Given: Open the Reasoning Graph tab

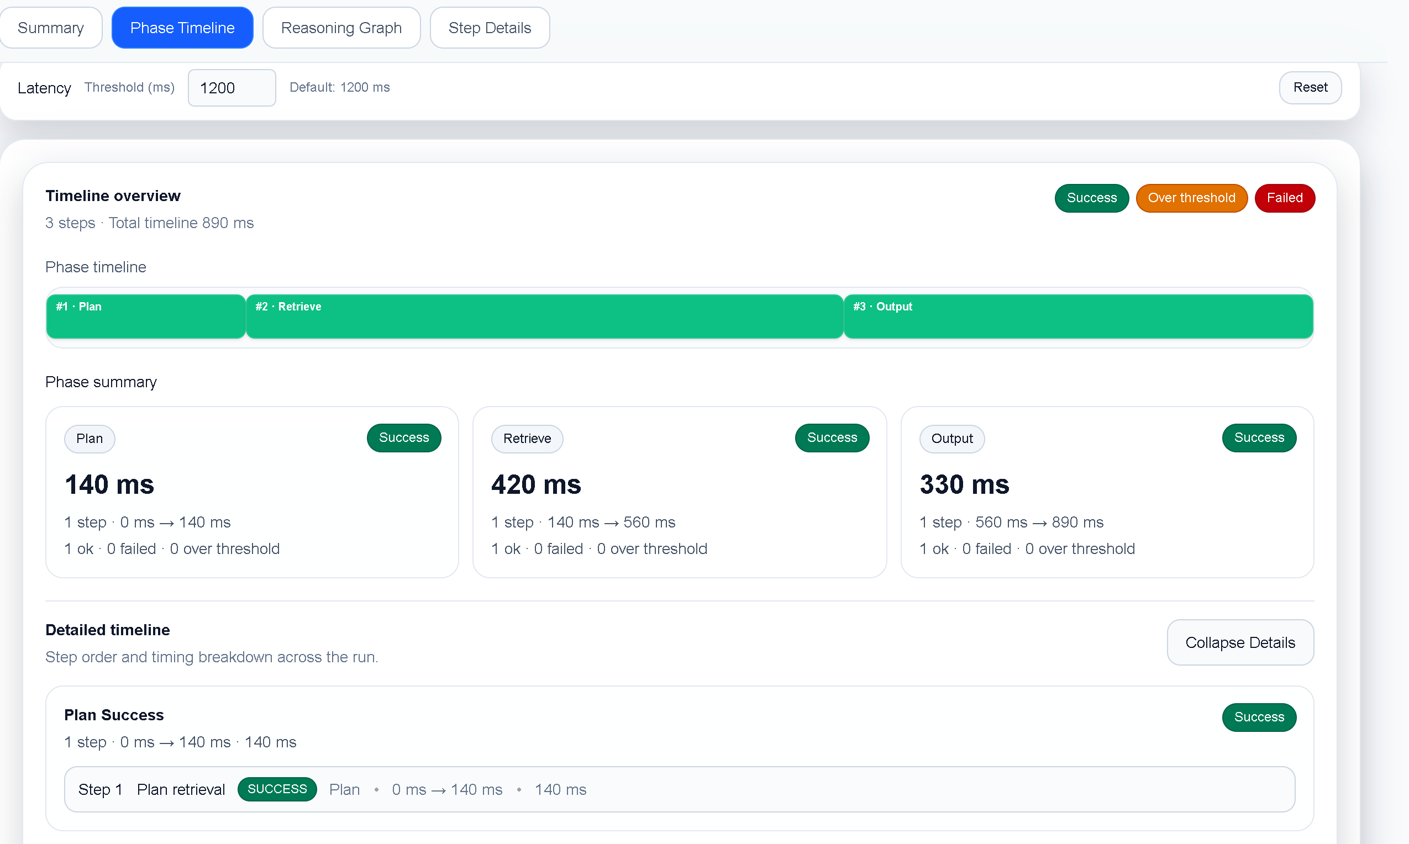Looking at the screenshot, I should pyautogui.click(x=341, y=28).
